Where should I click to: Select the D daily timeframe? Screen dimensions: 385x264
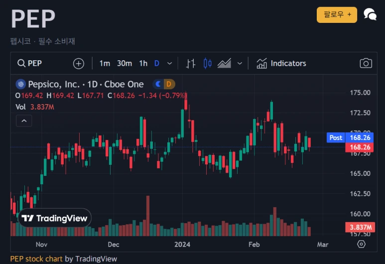click(157, 63)
